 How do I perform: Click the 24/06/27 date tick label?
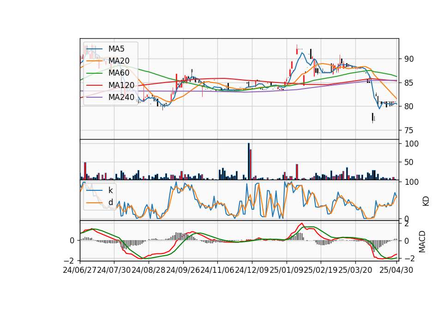(x=80, y=270)
